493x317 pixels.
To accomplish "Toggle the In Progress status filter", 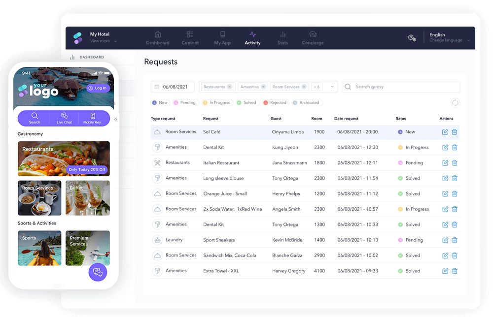I will 216,103.
